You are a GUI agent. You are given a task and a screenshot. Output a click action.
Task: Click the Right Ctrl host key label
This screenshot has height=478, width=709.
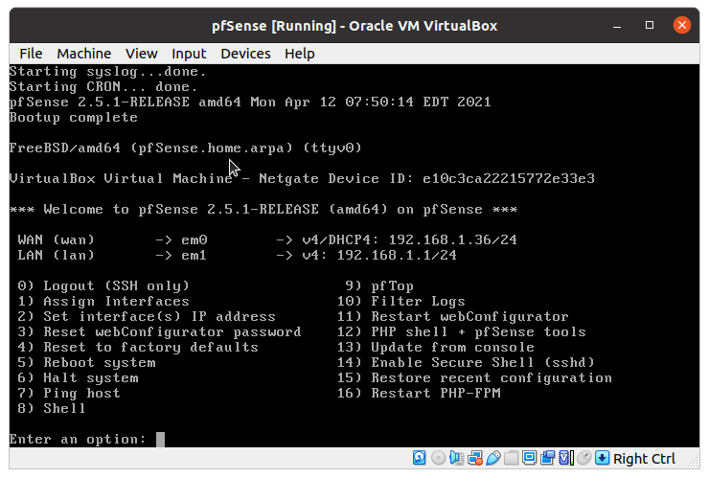coord(644,459)
